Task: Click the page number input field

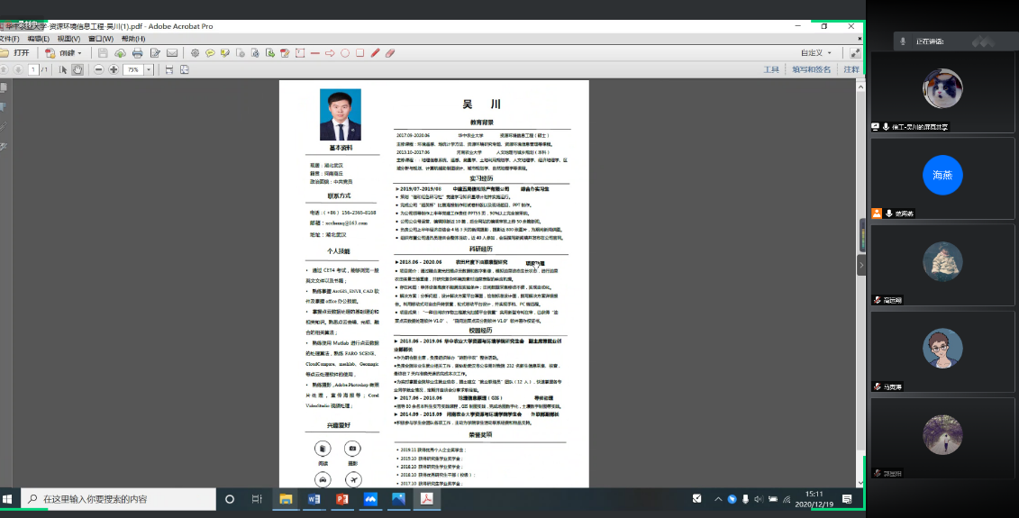Action: click(33, 69)
